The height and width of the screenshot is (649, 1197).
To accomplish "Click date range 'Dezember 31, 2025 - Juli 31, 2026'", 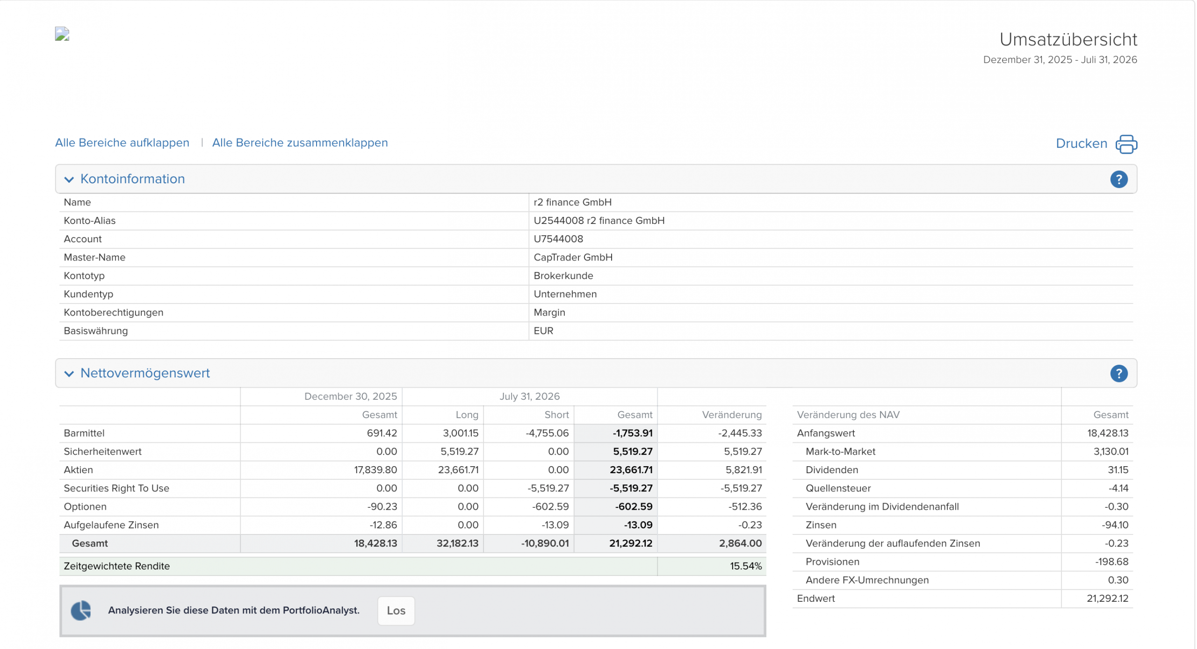I will pos(1060,60).
